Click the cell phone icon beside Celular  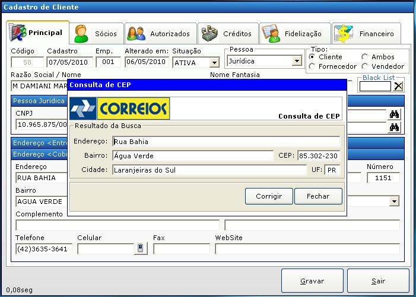pos(141,248)
